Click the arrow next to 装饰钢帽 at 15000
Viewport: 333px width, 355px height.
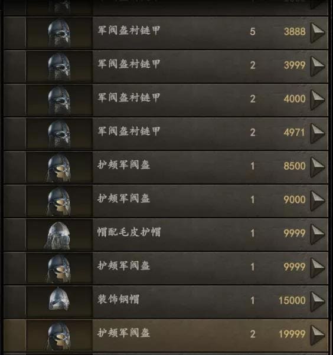pyautogui.click(x=318, y=301)
